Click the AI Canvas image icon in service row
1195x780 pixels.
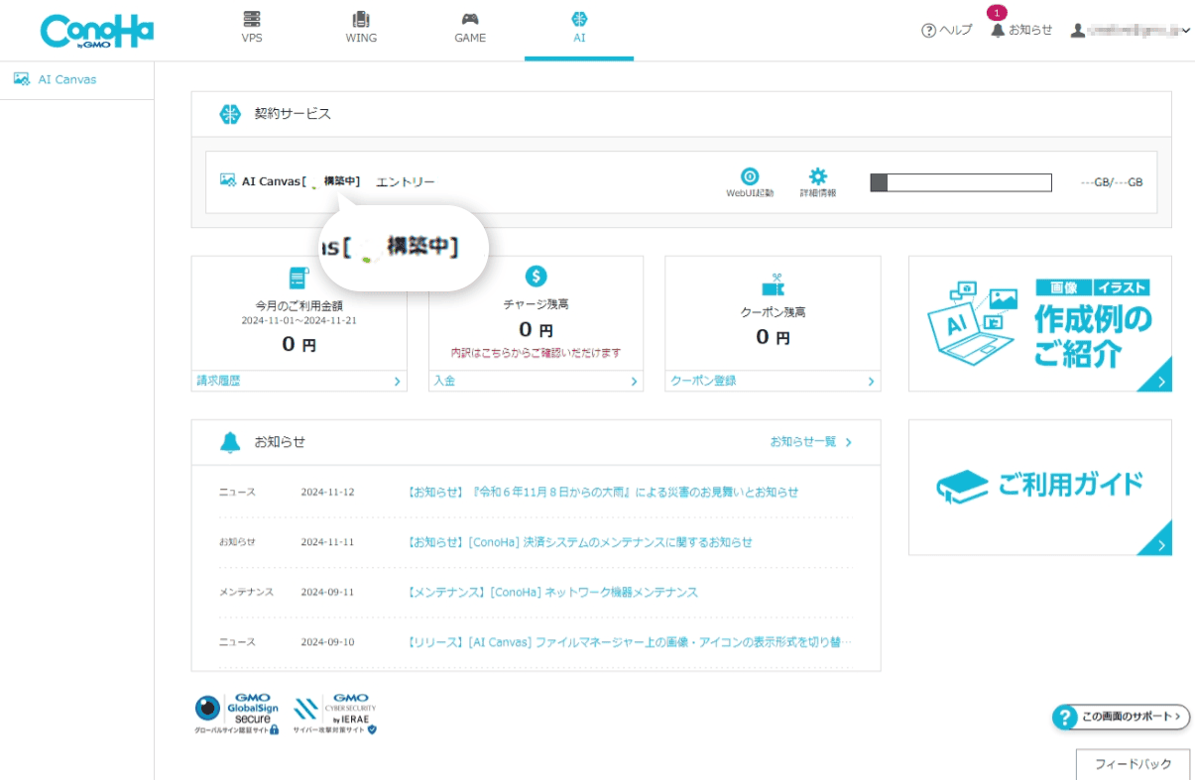pyautogui.click(x=228, y=180)
